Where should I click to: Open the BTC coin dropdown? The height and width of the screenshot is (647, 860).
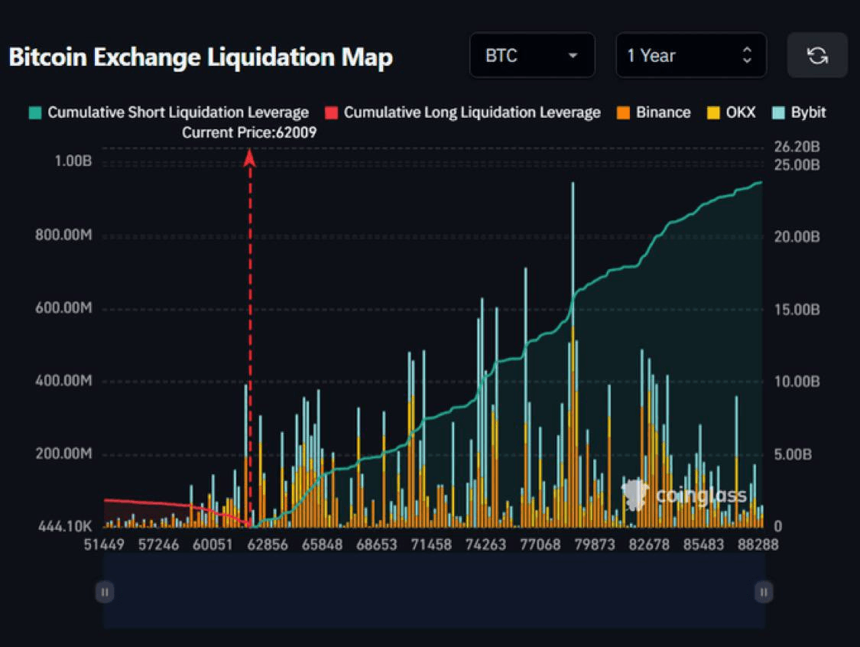click(x=532, y=55)
